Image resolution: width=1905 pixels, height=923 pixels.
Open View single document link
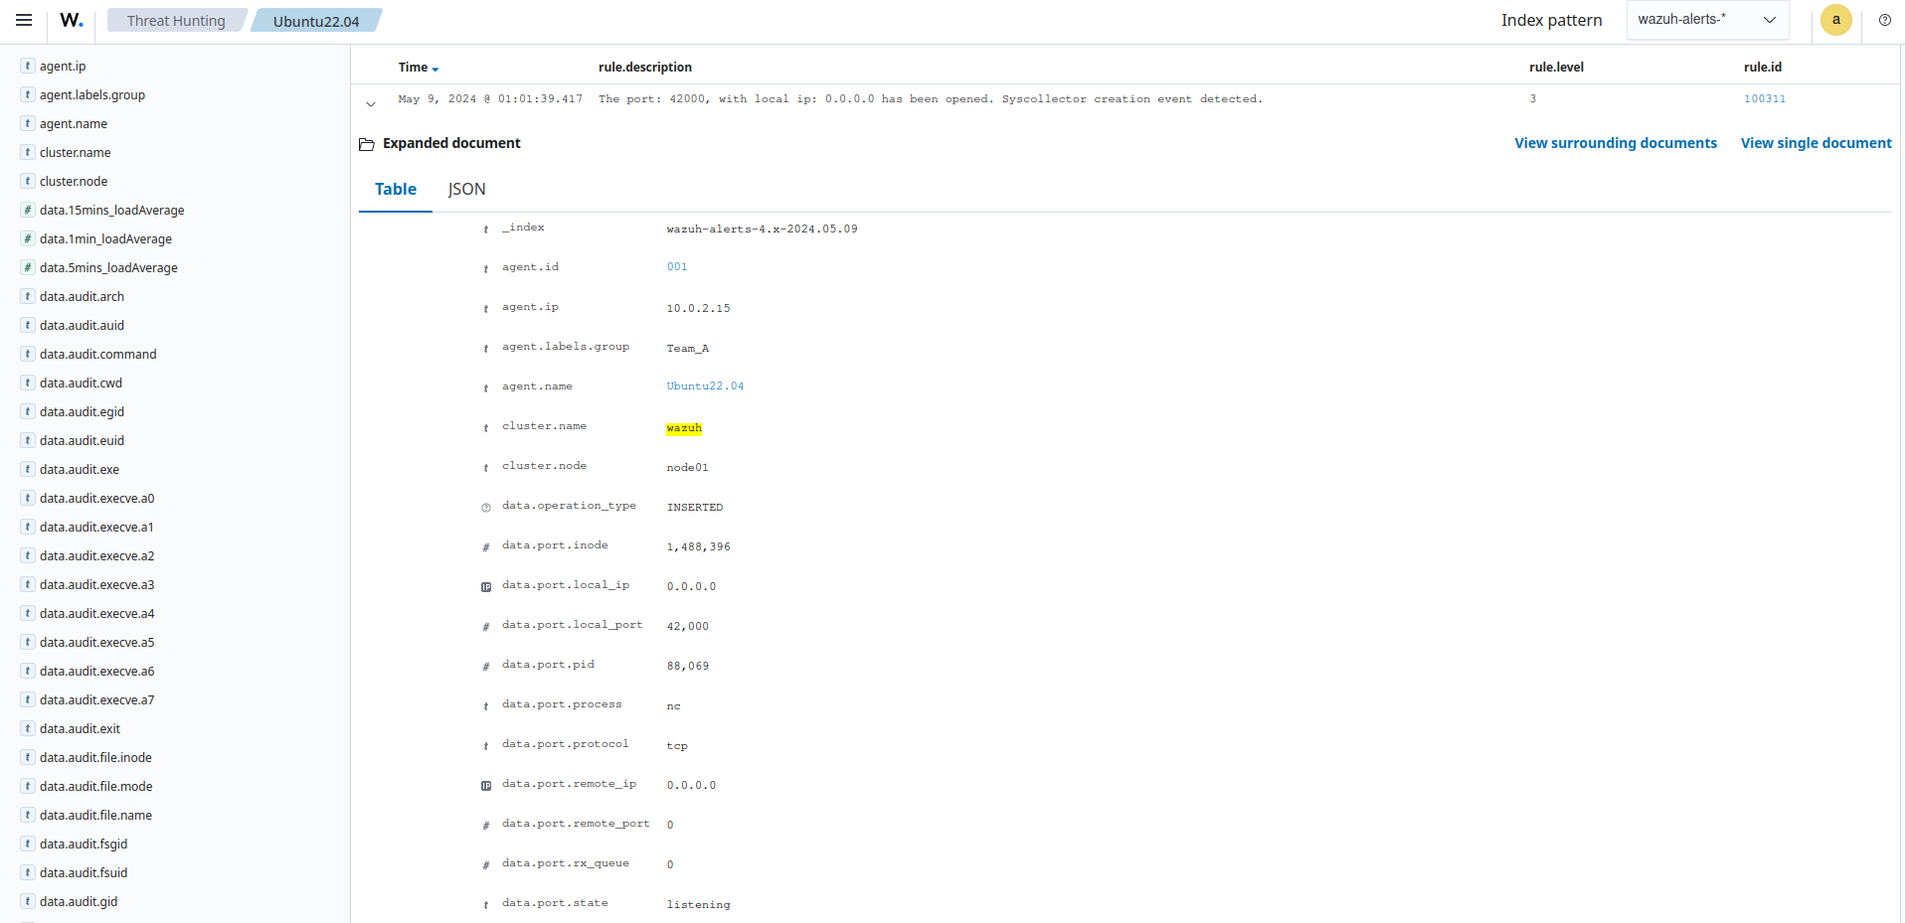(1816, 143)
